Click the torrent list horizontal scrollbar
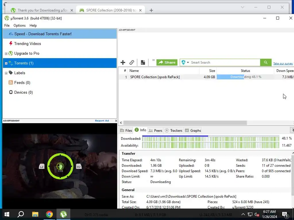 pyautogui.click(x=185, y=123)
